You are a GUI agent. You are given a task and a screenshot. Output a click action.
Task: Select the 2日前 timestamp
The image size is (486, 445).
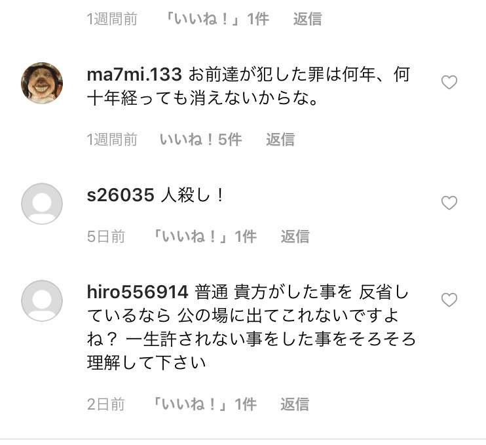click(x=106, y=404)
